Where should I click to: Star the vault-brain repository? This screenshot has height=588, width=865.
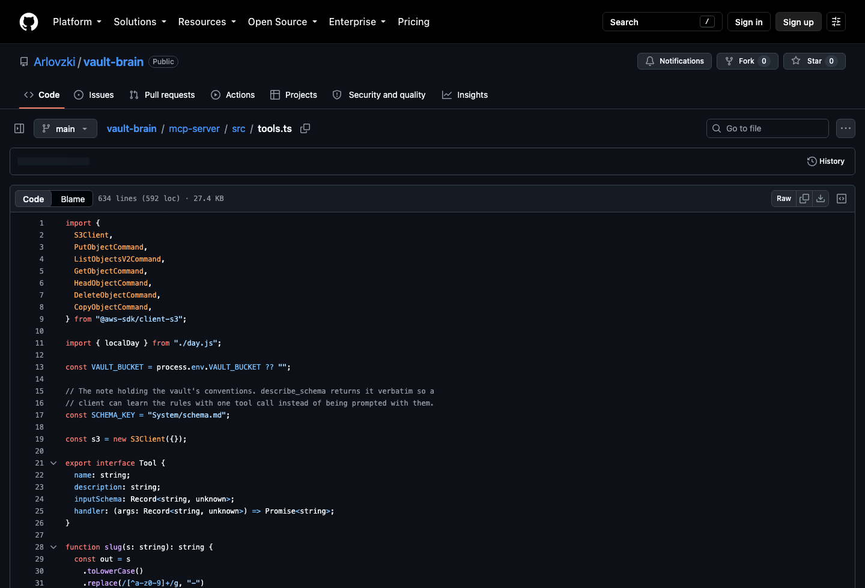click(815, 61)
